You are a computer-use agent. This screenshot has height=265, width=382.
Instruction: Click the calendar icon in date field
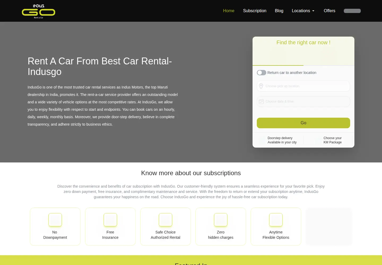click(261, 101)
